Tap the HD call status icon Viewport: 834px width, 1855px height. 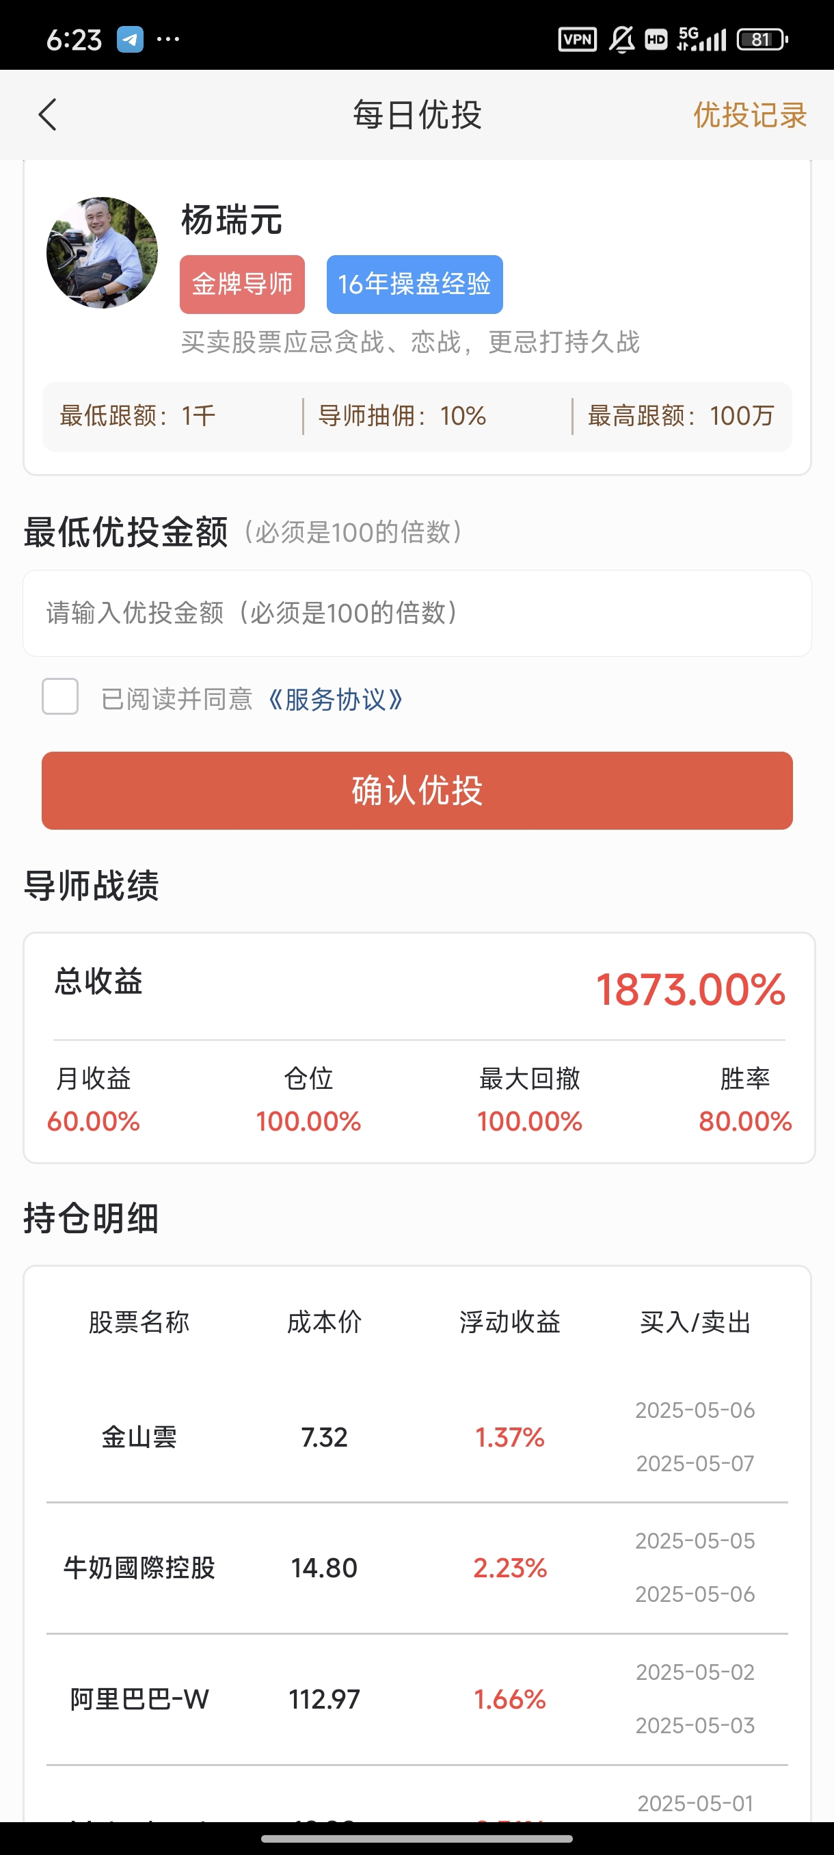[656, 39]
